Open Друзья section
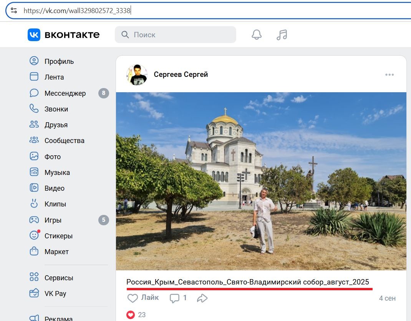The height and width of the screenshot is (321, 411). tap(56, 125)
